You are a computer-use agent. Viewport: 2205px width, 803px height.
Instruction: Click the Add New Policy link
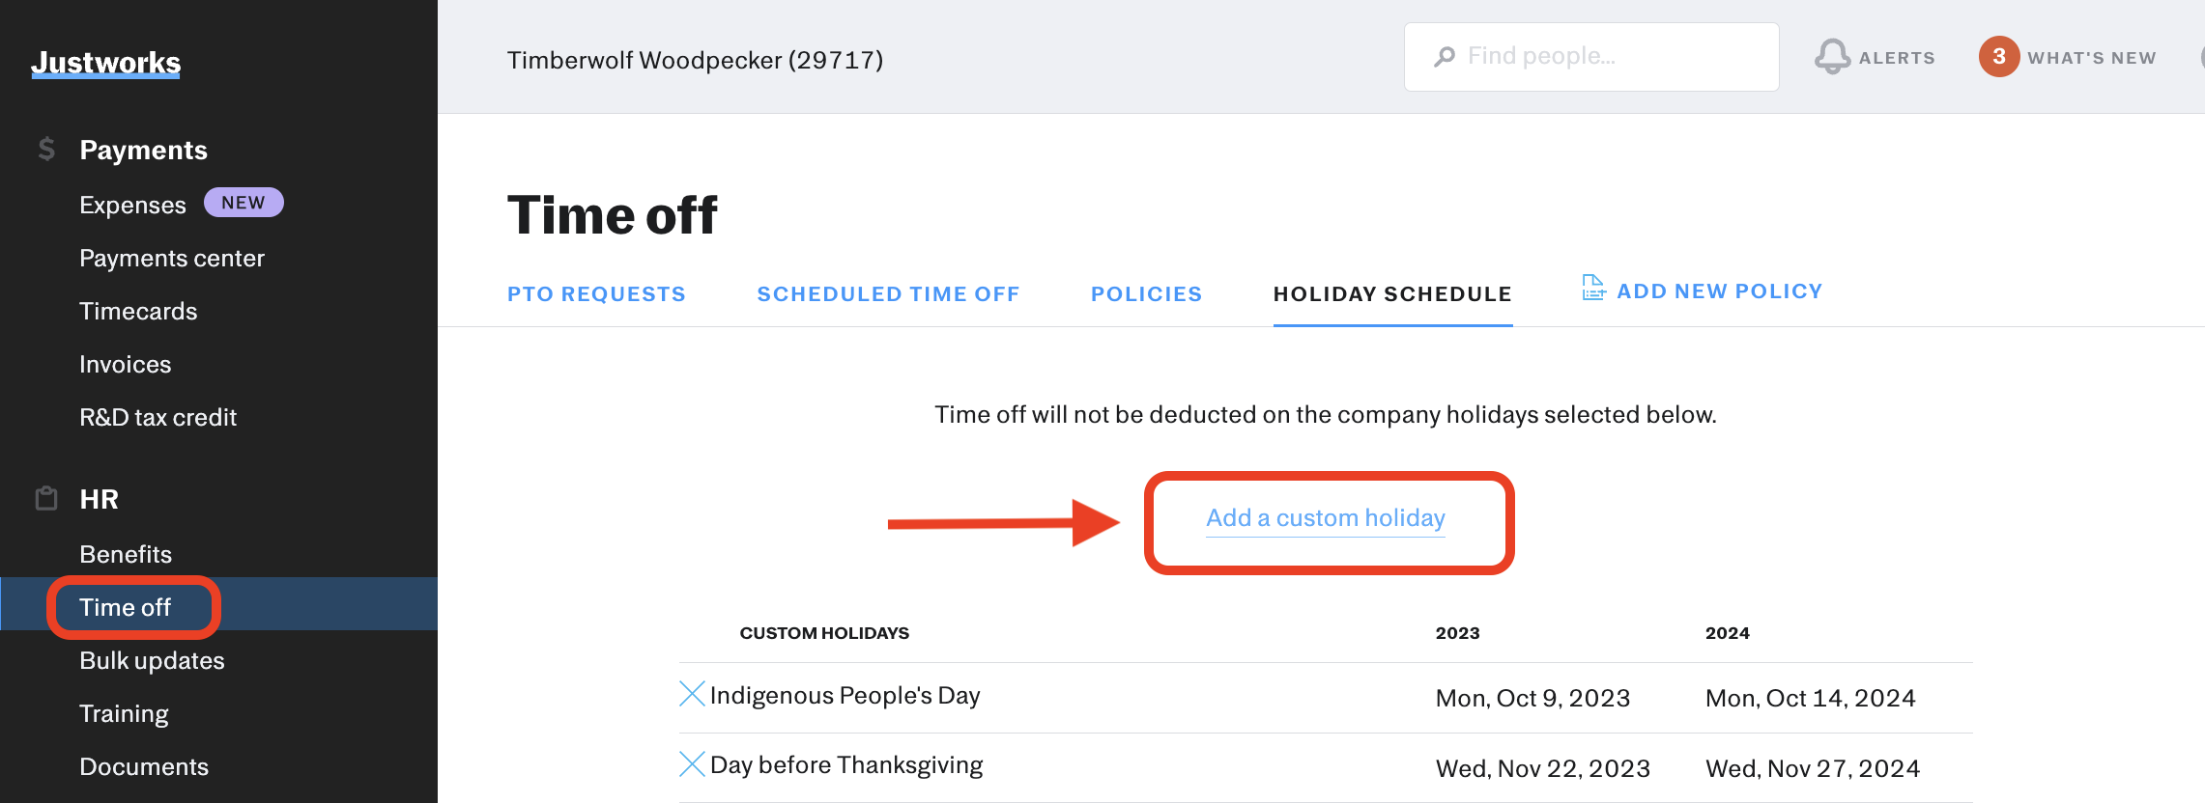(x=1719, y=291)
